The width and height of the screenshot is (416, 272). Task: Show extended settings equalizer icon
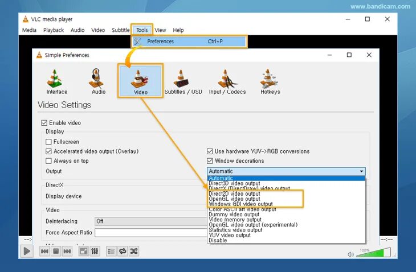tap(95, 251)
